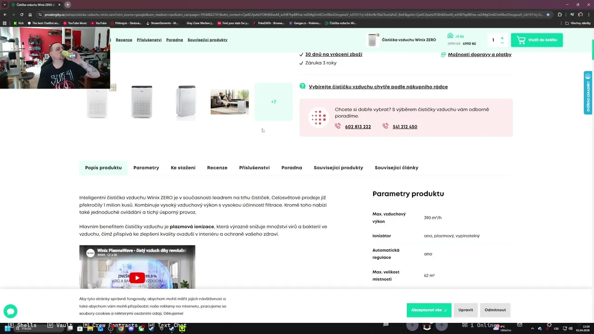Click the phone icon beside 541 212 450

[x=385, y=126]
